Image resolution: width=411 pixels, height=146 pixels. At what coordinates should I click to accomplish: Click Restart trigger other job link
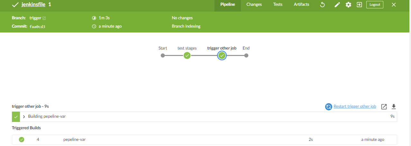[355, 106]
